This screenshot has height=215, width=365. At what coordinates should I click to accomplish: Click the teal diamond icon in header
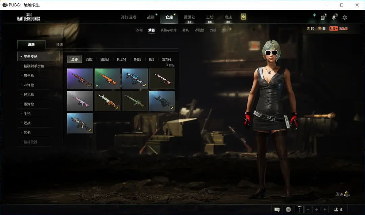314,15
